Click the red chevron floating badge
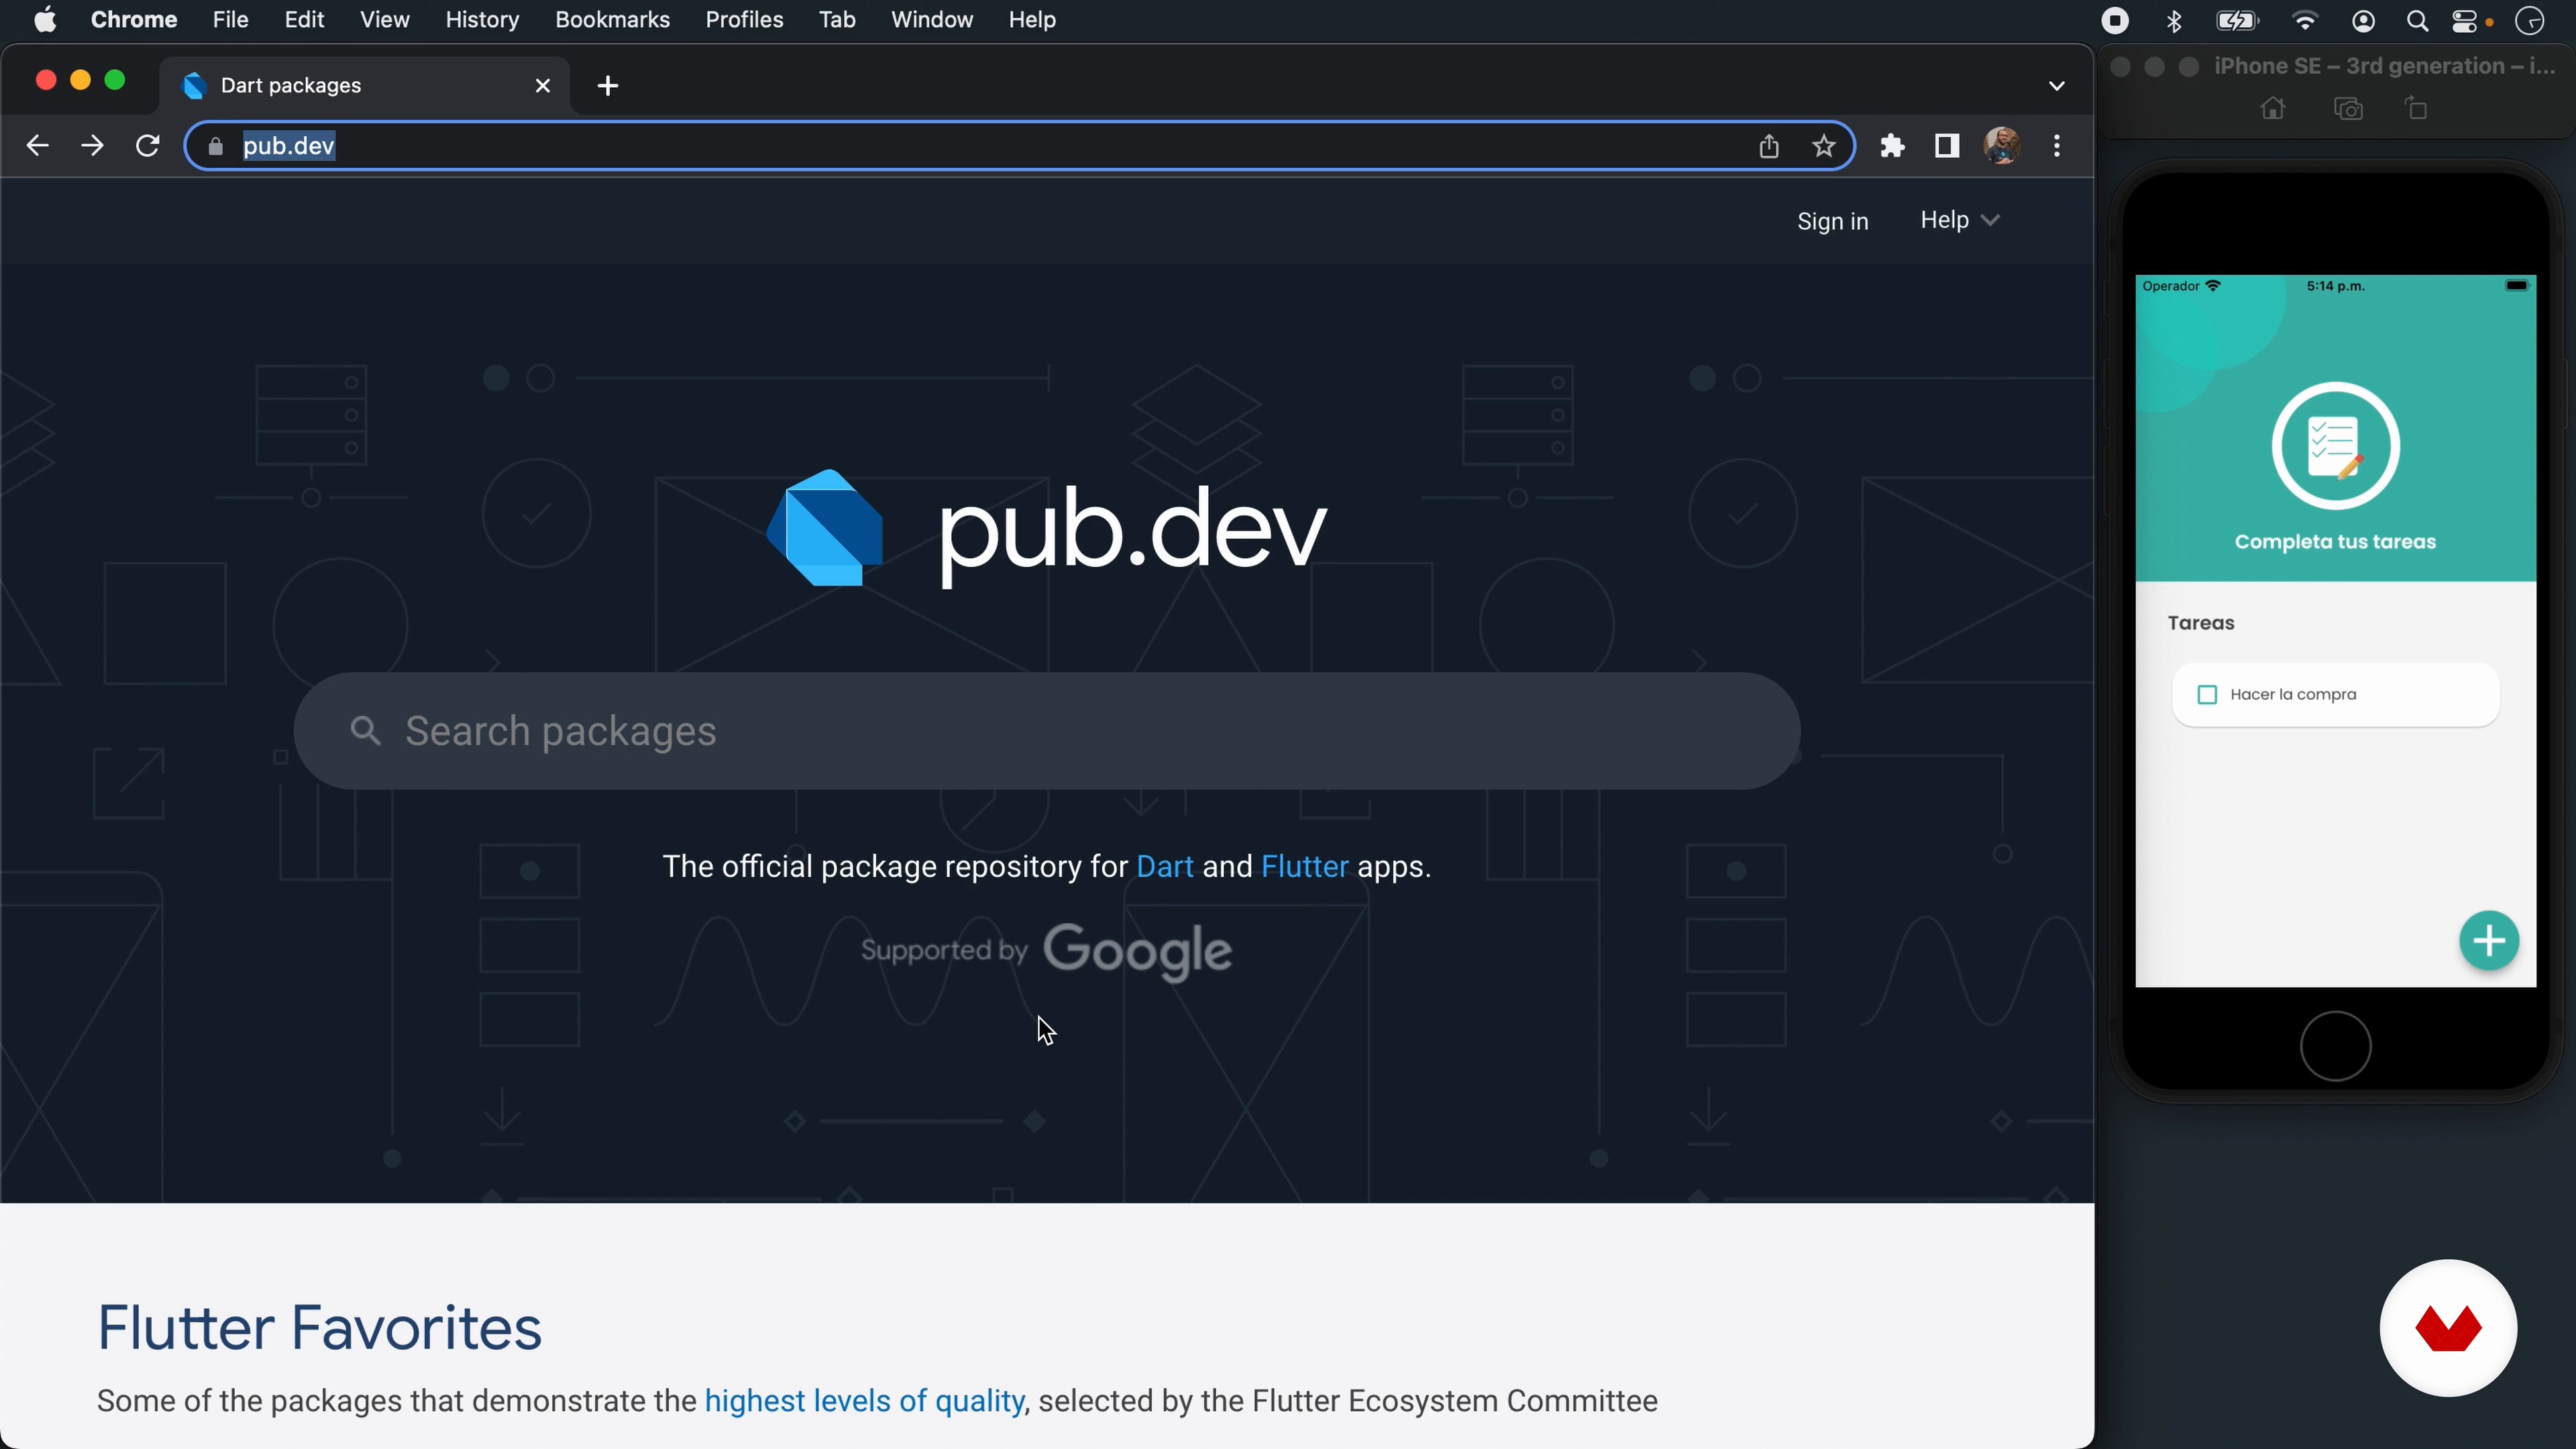This screenshot has width=2576, height=1449. coord(2448,1328)
